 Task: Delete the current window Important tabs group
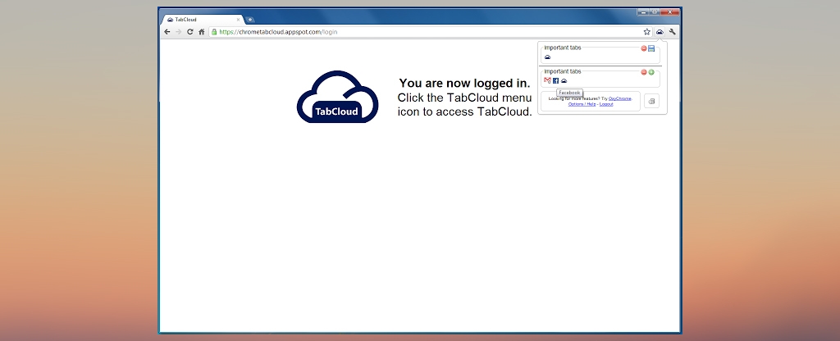tap(644, 48)
